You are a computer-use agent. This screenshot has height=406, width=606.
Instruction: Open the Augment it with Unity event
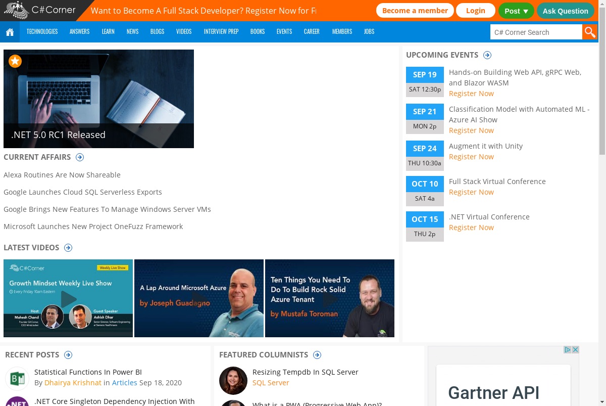click(486, 146)
